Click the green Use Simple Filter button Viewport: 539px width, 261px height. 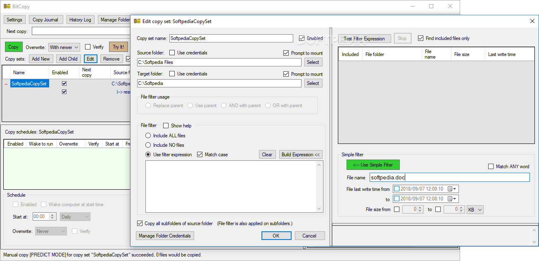pos(373,165)
